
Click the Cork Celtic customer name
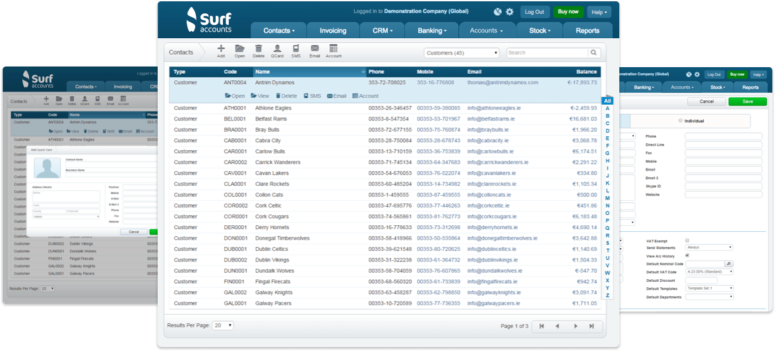point(268,206)
